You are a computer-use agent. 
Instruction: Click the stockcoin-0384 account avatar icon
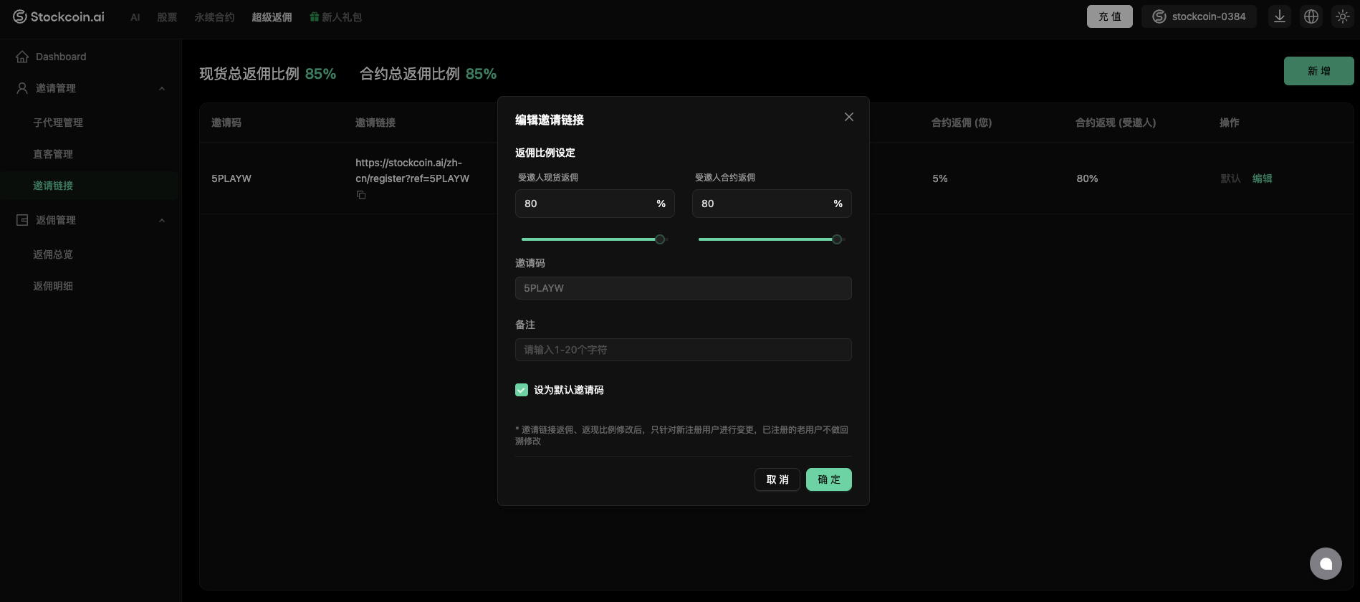click(1159, 16)
